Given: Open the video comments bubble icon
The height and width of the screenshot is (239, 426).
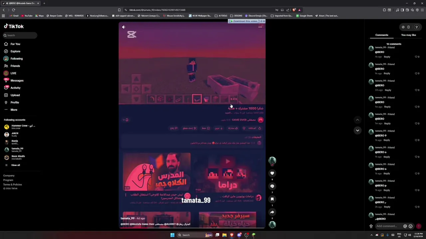Looking at the screenshot, I should (272, 186).
